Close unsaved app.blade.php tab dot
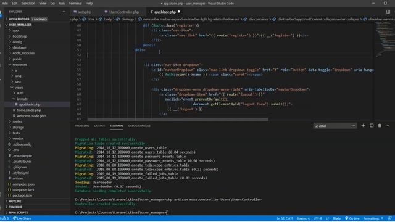This screenshot has height=222, width=395. (179, 12)
